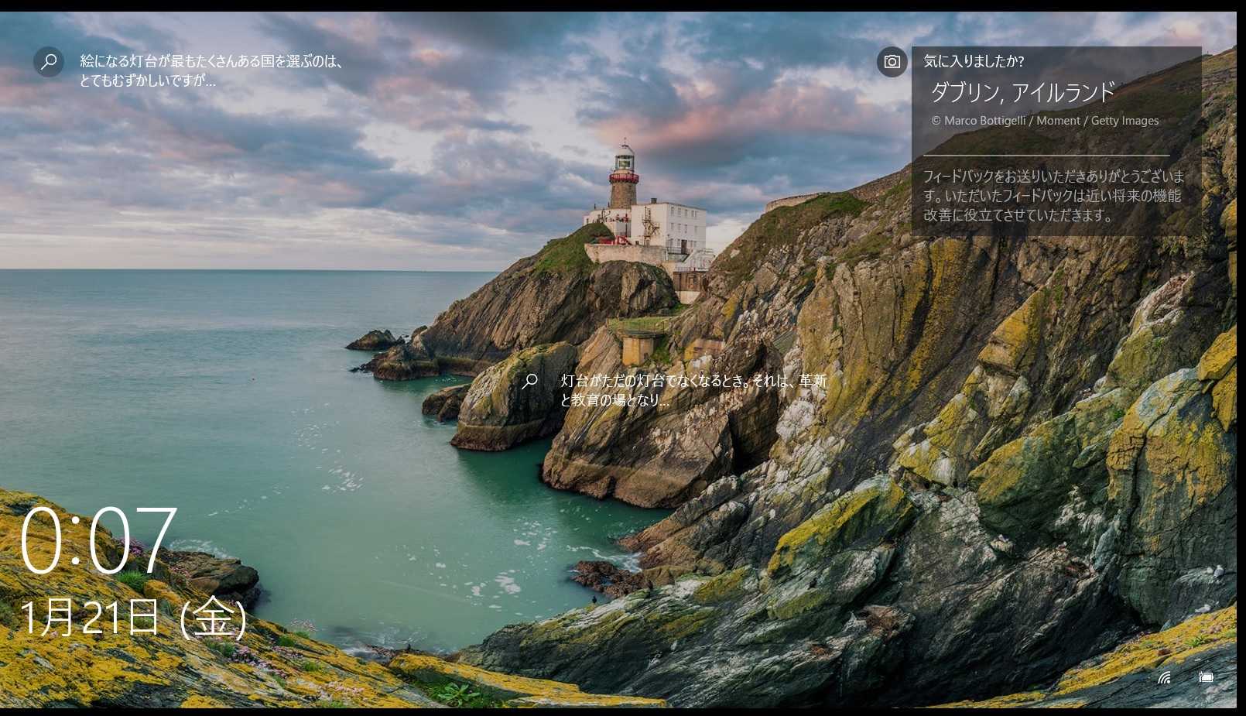The width and height of the screenshot is (1246, 716).
Task: Click the feedback thank-you message フィードバックをお送りいただき
Action: (1053, 196)
